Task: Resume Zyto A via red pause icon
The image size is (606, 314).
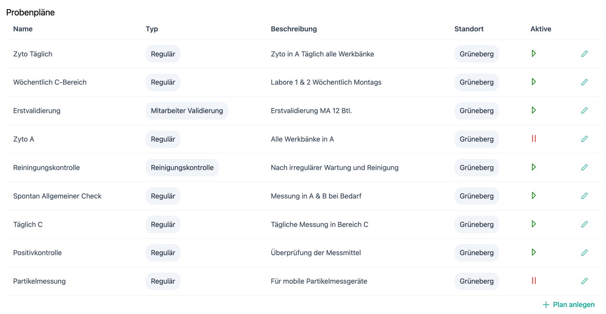Action: coord(534,139)
